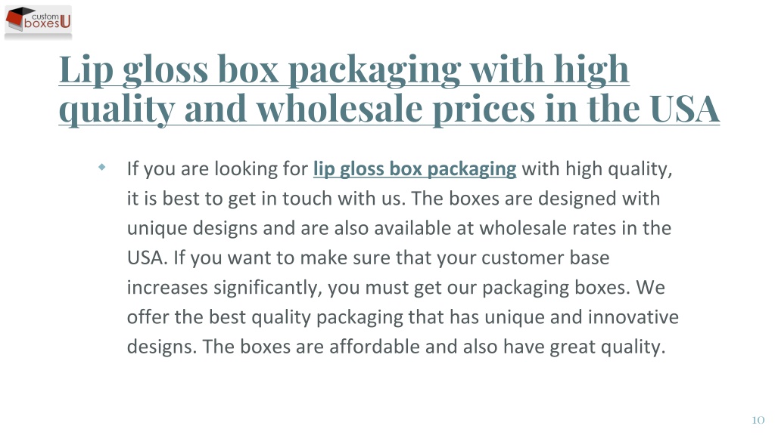Click the red letter U in the logo
Screen dimensions: 775x435
coord(65,21)
